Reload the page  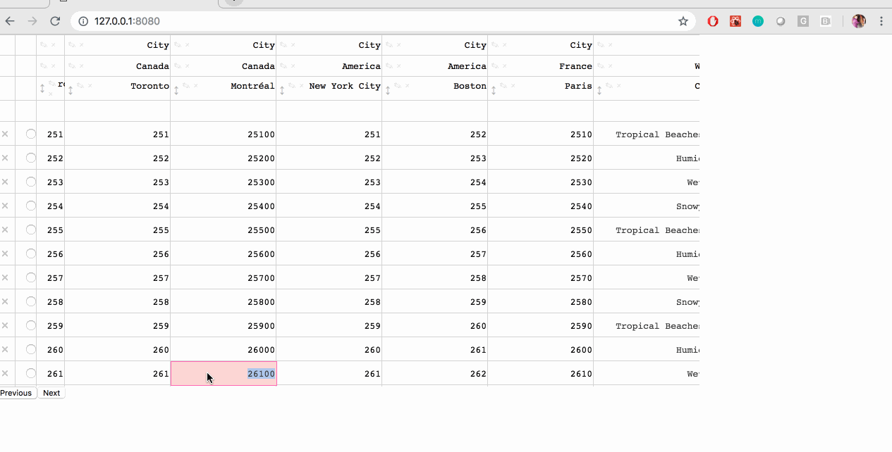coord(55,21)
